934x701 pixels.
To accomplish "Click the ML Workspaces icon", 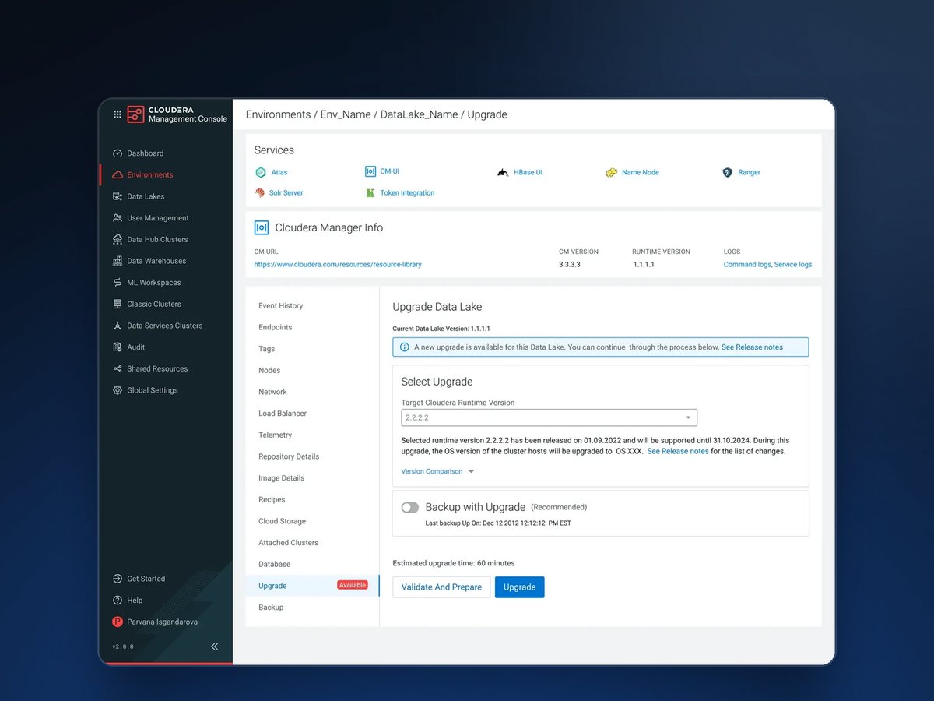I will [118, 283].
